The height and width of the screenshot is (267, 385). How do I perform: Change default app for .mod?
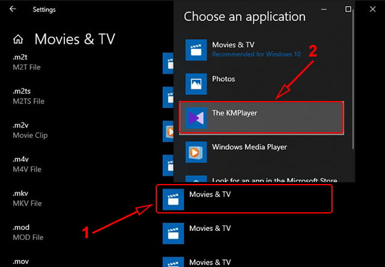click(244, 233)
